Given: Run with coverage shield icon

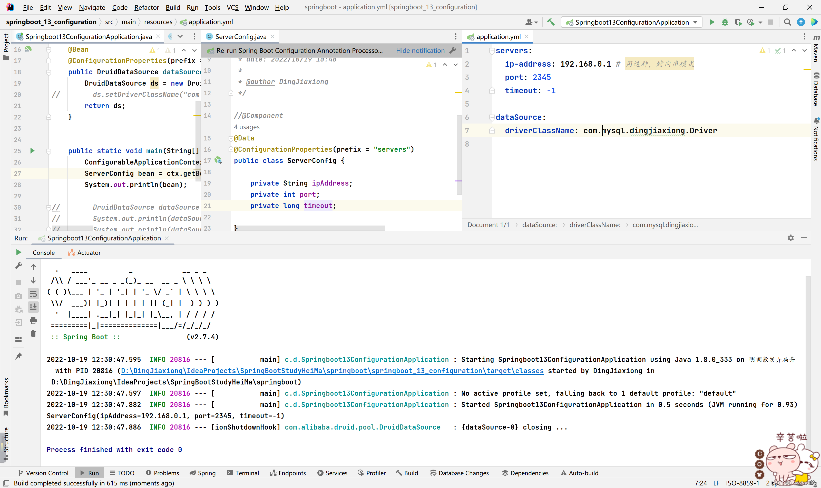Looking at the screenshot, I should pyautogui.click(x=738, y=22).
